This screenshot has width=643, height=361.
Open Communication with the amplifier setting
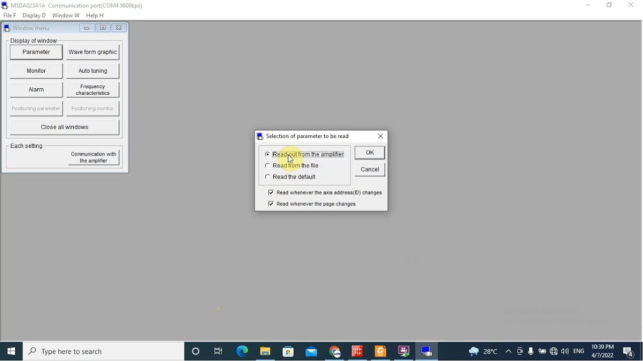93,157
